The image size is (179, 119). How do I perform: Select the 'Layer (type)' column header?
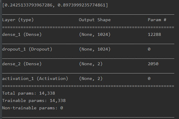coord(18,20)
